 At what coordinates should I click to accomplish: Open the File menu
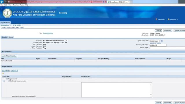pyautogui.click(x=1, y=5)
